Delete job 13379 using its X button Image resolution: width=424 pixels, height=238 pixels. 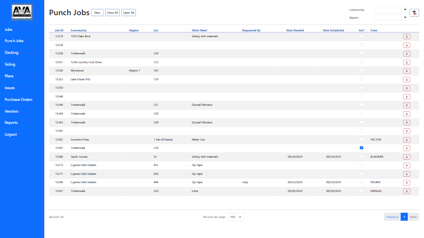pyautogui.click(x=406, y=36)
